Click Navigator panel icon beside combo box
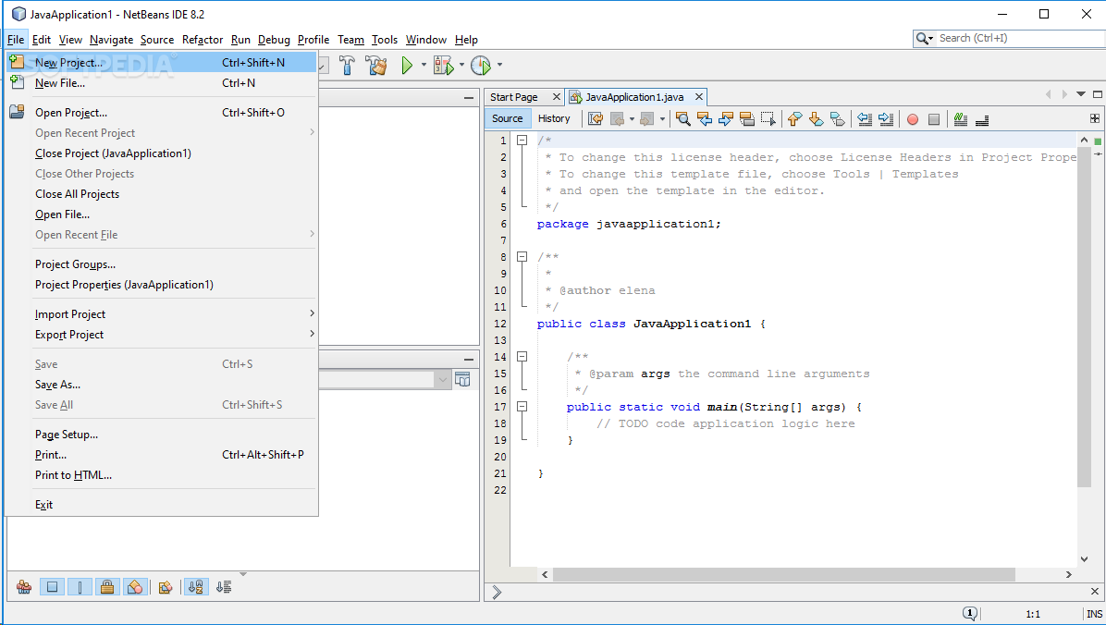 click(x=462, y=379)
